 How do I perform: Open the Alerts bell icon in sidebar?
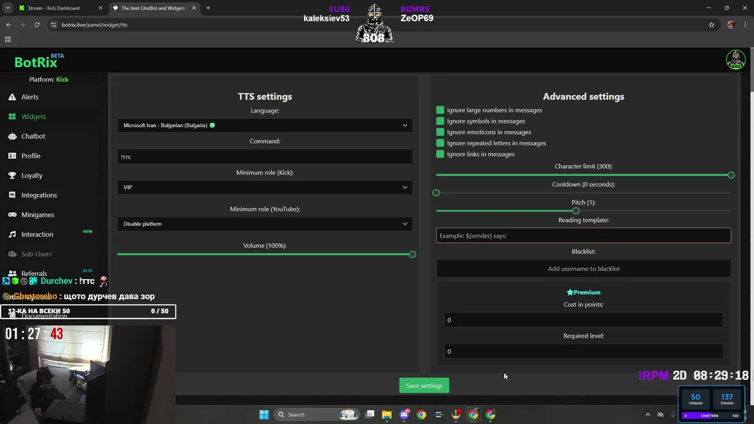coord(12,97)
